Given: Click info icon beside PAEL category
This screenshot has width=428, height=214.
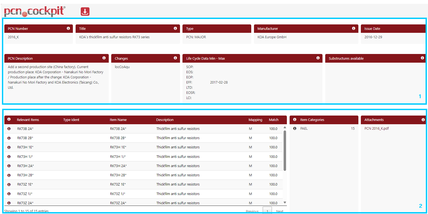Looking at the screenshot, I should (x=295, y=128).
